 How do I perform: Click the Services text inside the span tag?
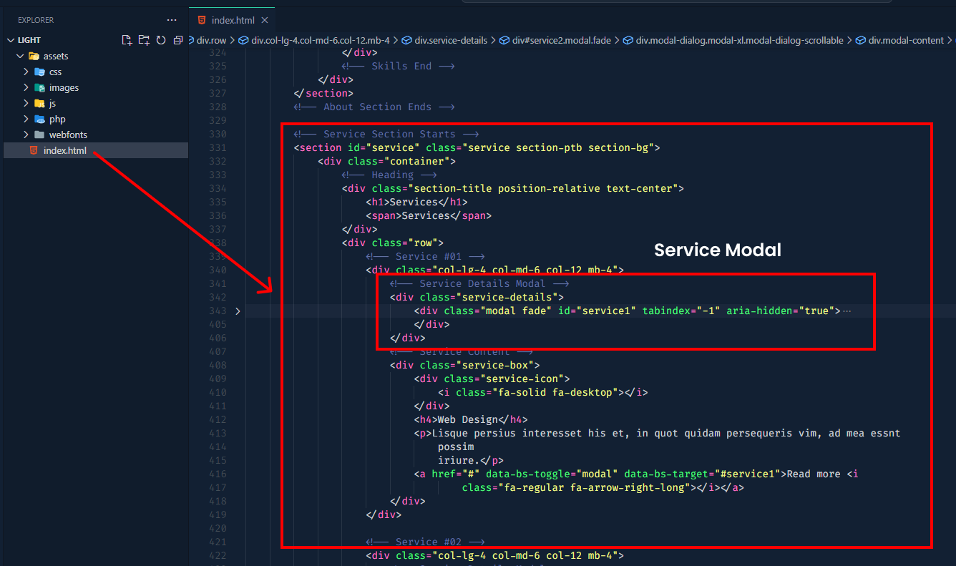(426, 215)
